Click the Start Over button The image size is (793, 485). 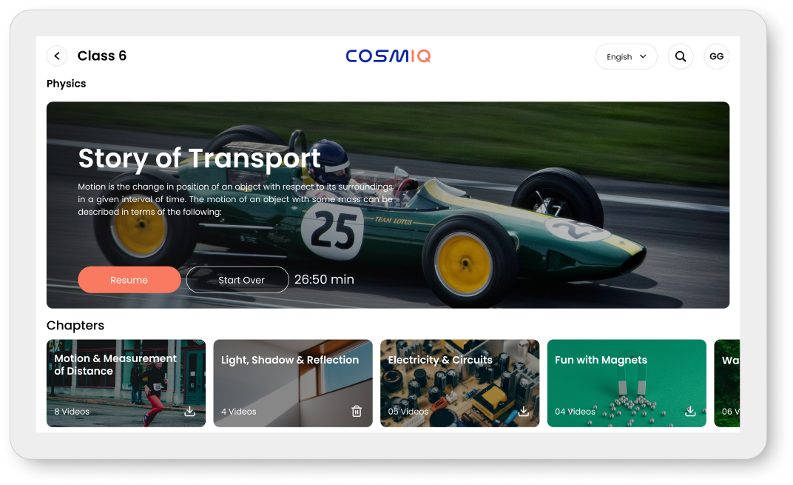coord(237,280)
